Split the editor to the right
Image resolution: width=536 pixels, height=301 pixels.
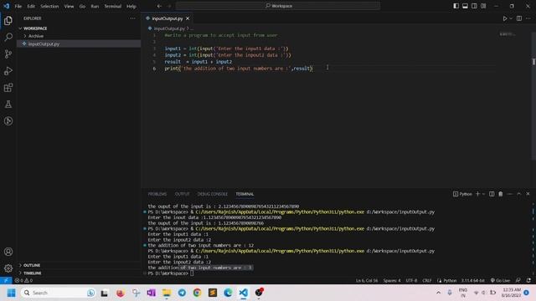[519, 18]
